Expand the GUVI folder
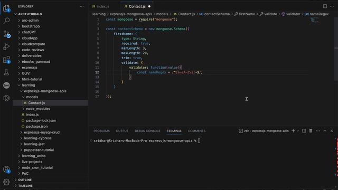The height and width of the screenshot is (190, 338). click(x=51, y=73)
